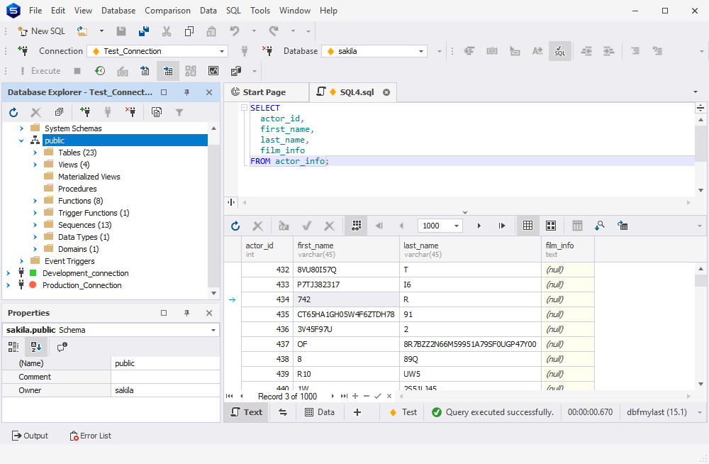Screen dimensions: 709x464
Task: Open the File menu
Action: (x=35, y=11)
